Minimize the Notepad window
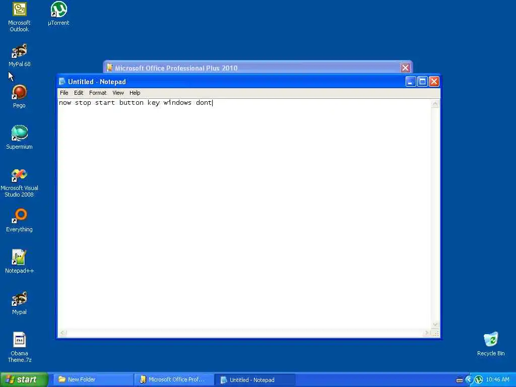This screenshot has width=516, height=387. [x=410, y=82]
